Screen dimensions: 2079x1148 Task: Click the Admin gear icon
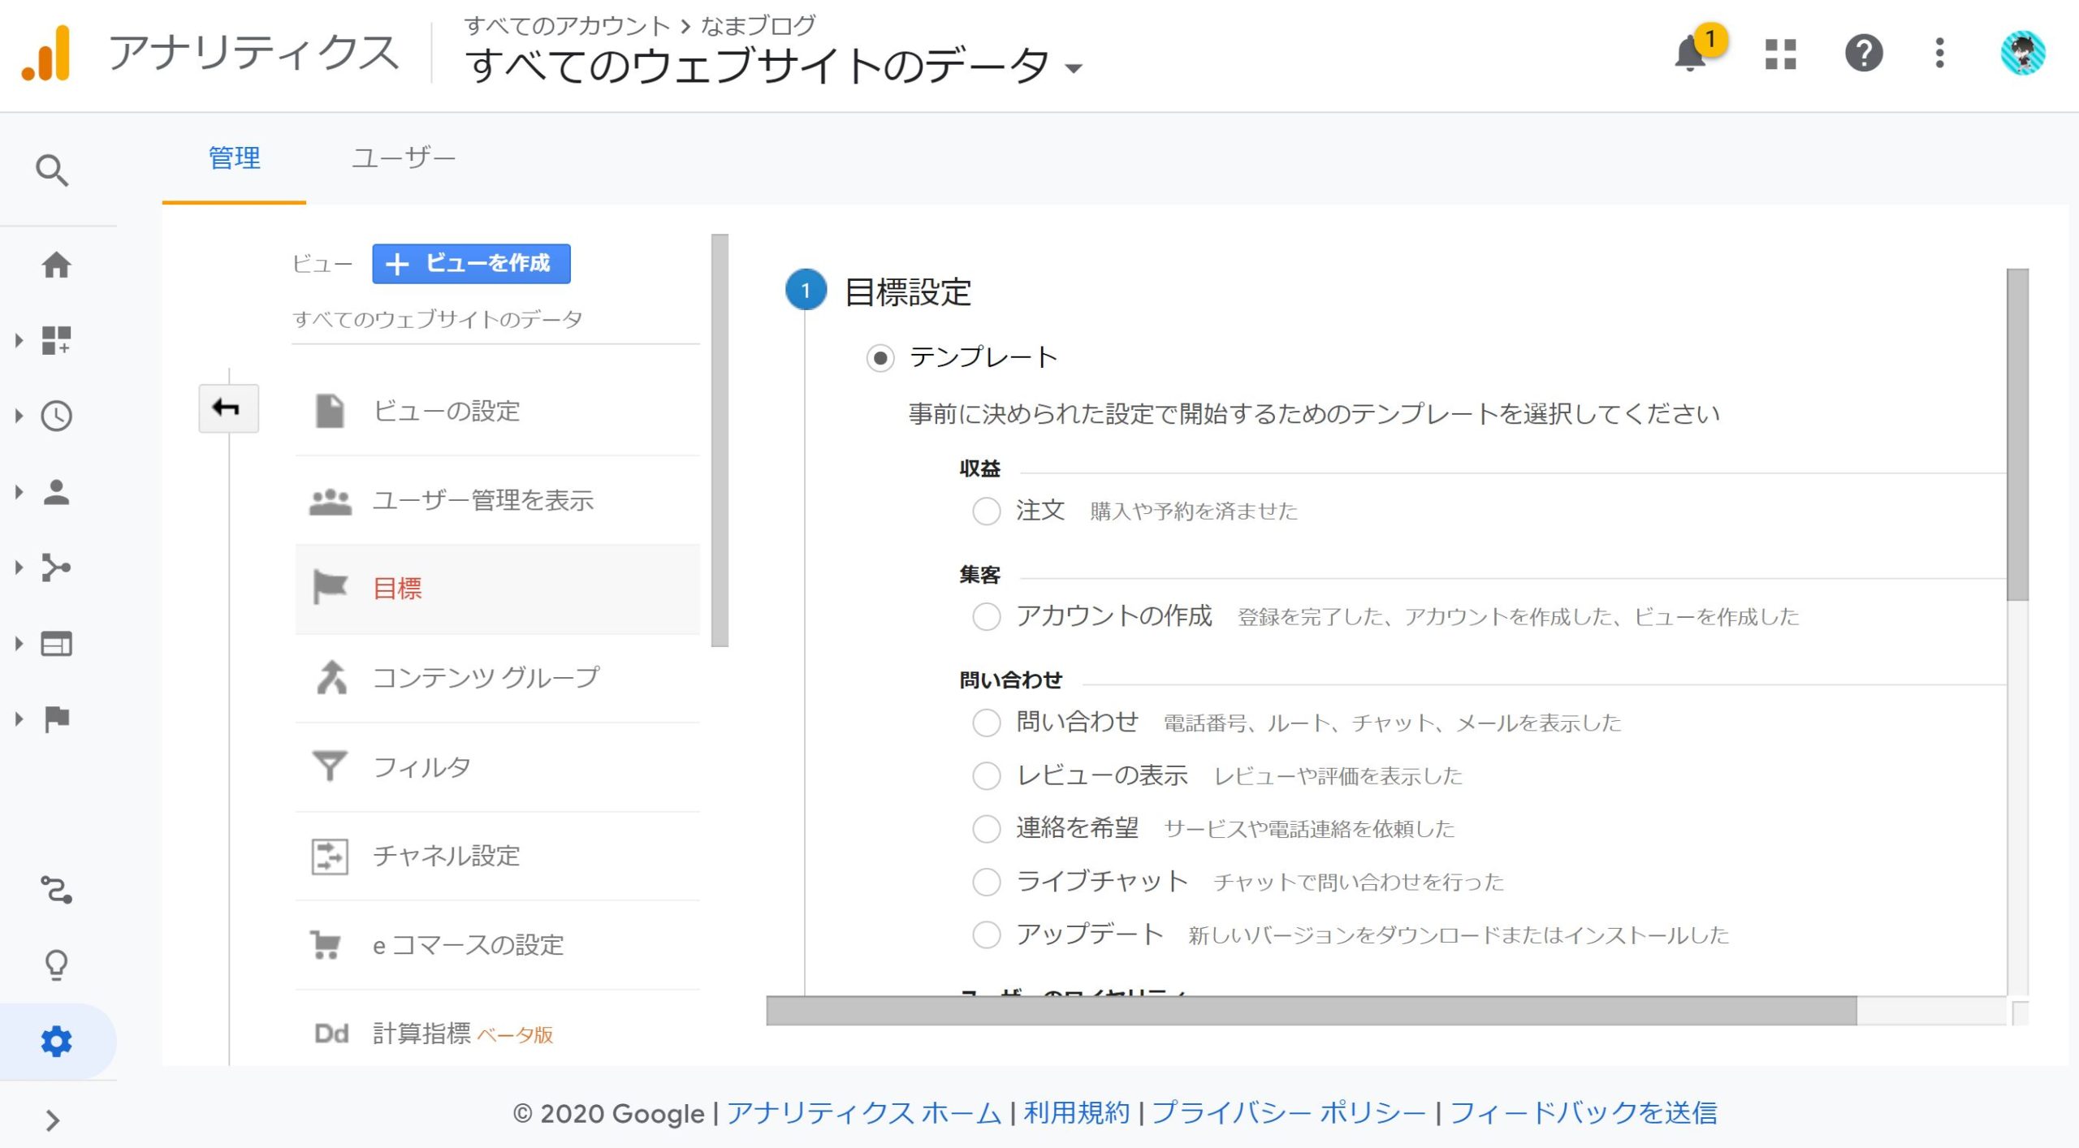(x=56, y=1041)
